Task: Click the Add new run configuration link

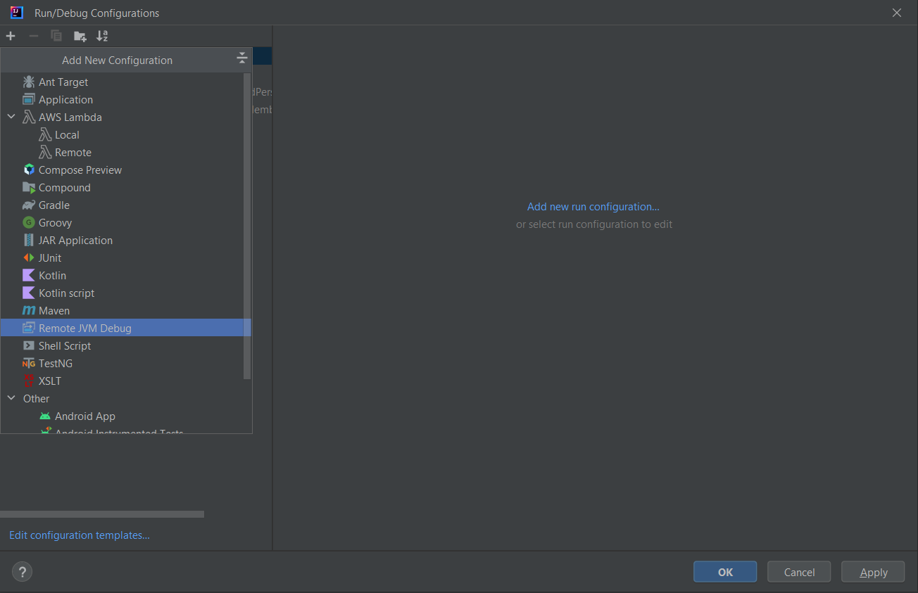Action: tap(593, 207)
